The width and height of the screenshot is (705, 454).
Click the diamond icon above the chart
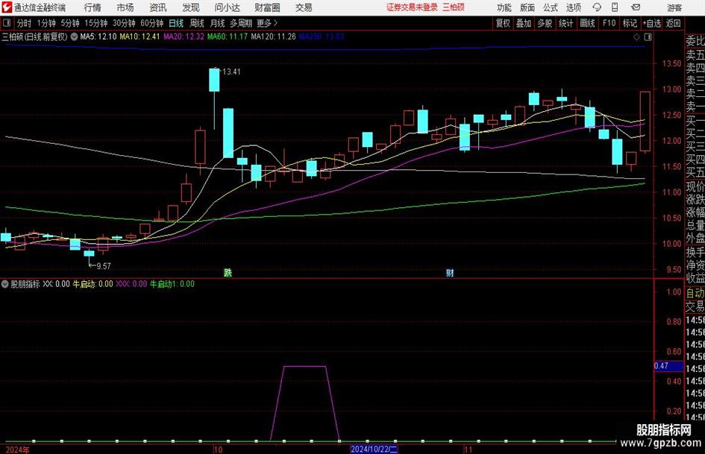tap(636, 37)
